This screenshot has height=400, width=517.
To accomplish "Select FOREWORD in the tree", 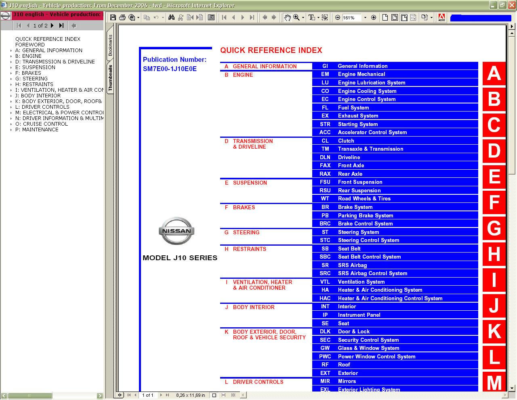I will 30,45.
